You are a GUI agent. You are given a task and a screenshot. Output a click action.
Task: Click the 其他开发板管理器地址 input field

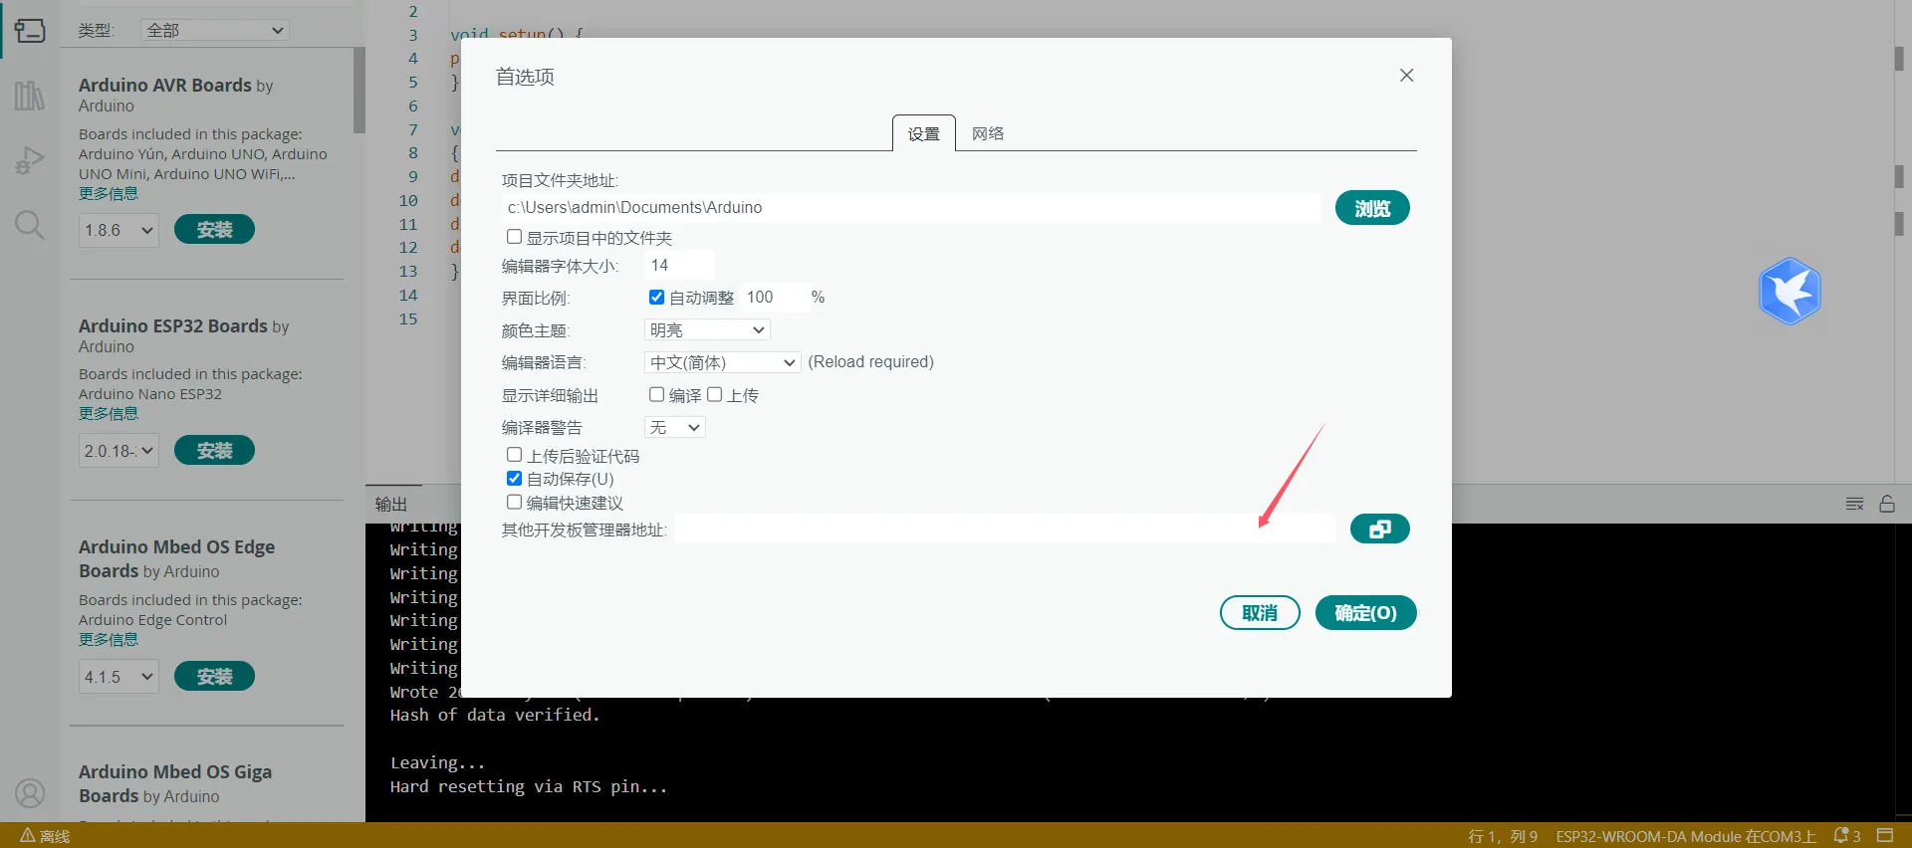pyautogui.click(x=1004, y=530)
